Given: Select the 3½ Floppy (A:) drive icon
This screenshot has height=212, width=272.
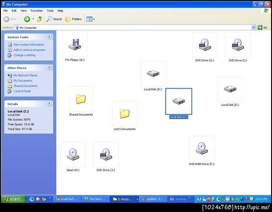Looking at the screenshot, I should point(75,44).
